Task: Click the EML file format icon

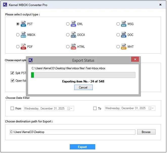Action: [73, 24]
